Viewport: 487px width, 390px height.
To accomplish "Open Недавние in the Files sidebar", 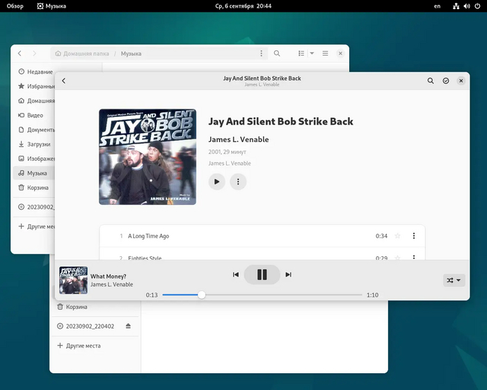I will coord(35,72).
